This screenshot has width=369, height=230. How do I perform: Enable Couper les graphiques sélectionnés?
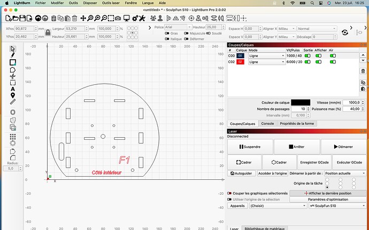229,193
